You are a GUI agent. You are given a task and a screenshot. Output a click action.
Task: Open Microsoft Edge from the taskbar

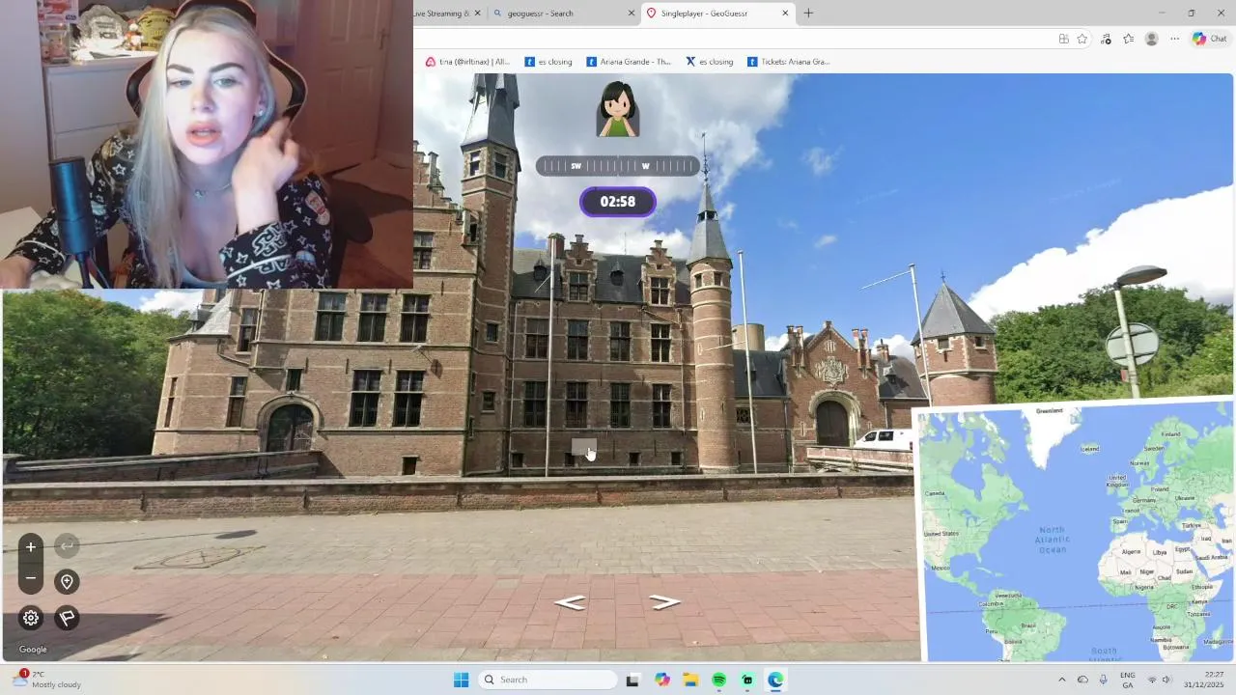(775, 680)
